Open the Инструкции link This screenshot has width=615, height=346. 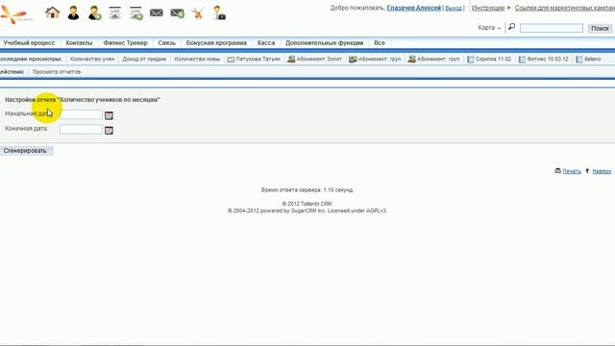coord(488,8)
